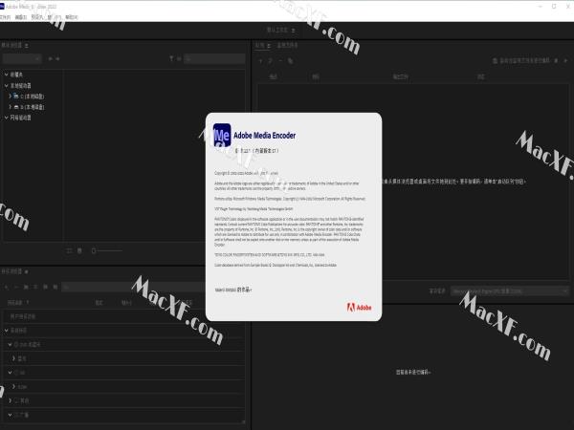Open the Media Browser panel menu icon
Image resolution: width=574 pixels, height=430 pixels.
27,45
